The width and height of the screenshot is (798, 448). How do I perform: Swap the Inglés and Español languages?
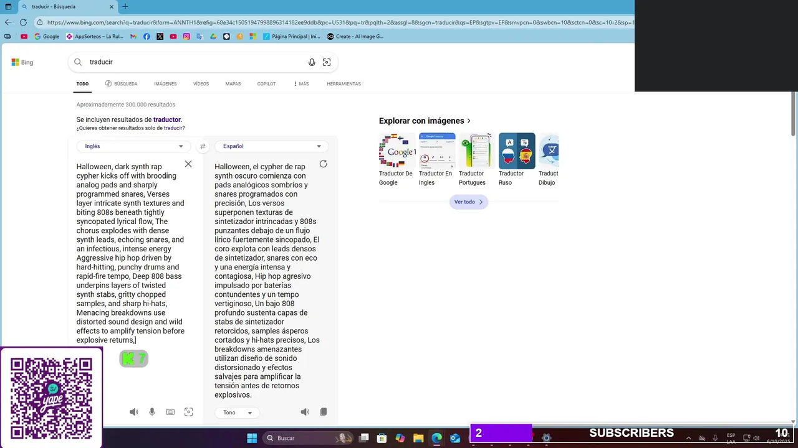point(203,146)
